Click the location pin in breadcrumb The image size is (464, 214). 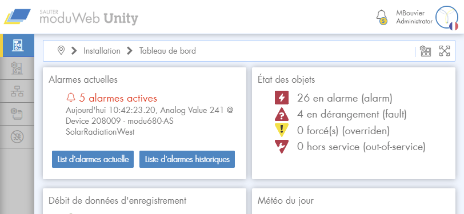point(61,51)
